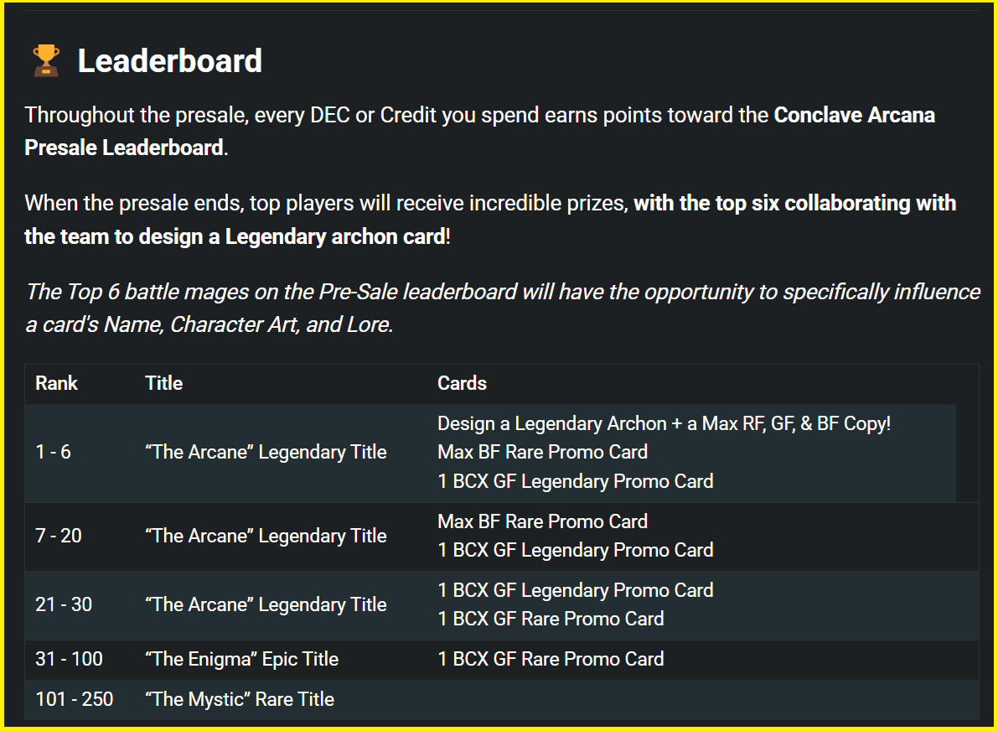
Task: Click the rank 1 - 6 cell
Action: coord(54,452)
